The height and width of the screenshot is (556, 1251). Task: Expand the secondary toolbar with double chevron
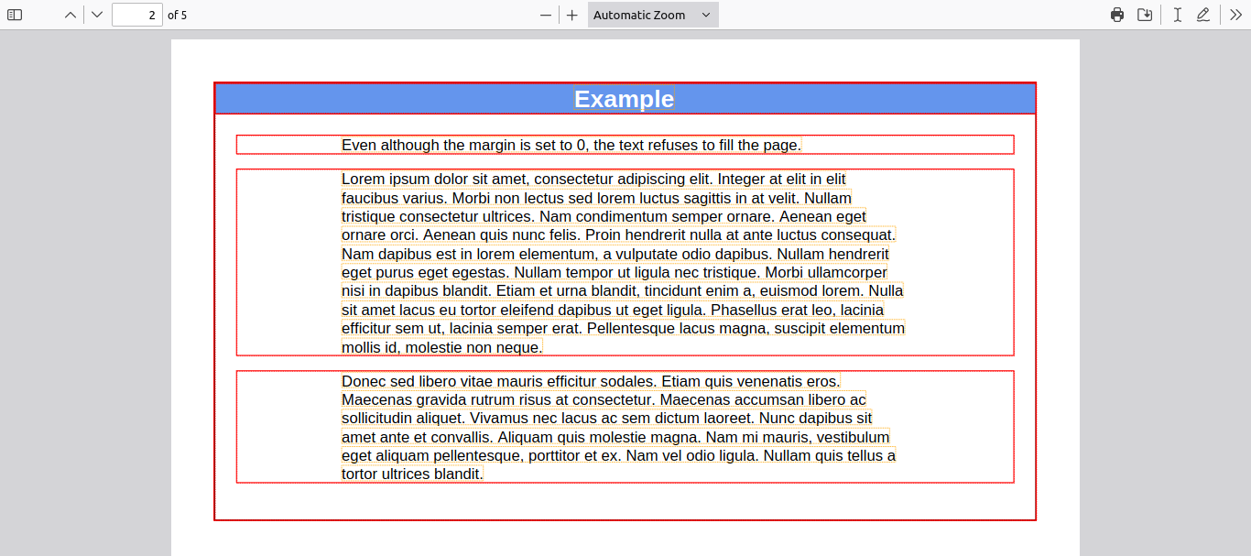tap(1236, 15)
